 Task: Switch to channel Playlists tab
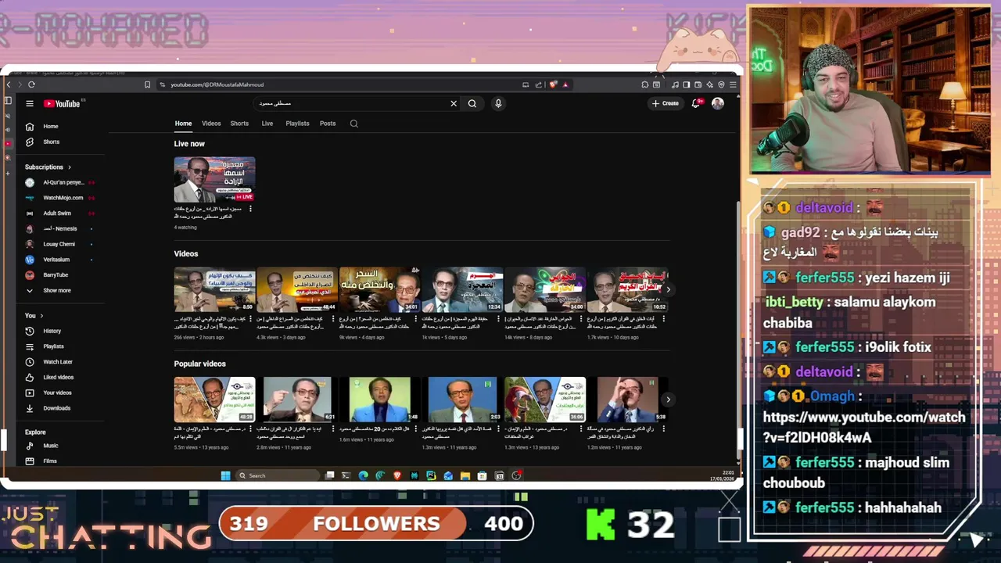297,124
